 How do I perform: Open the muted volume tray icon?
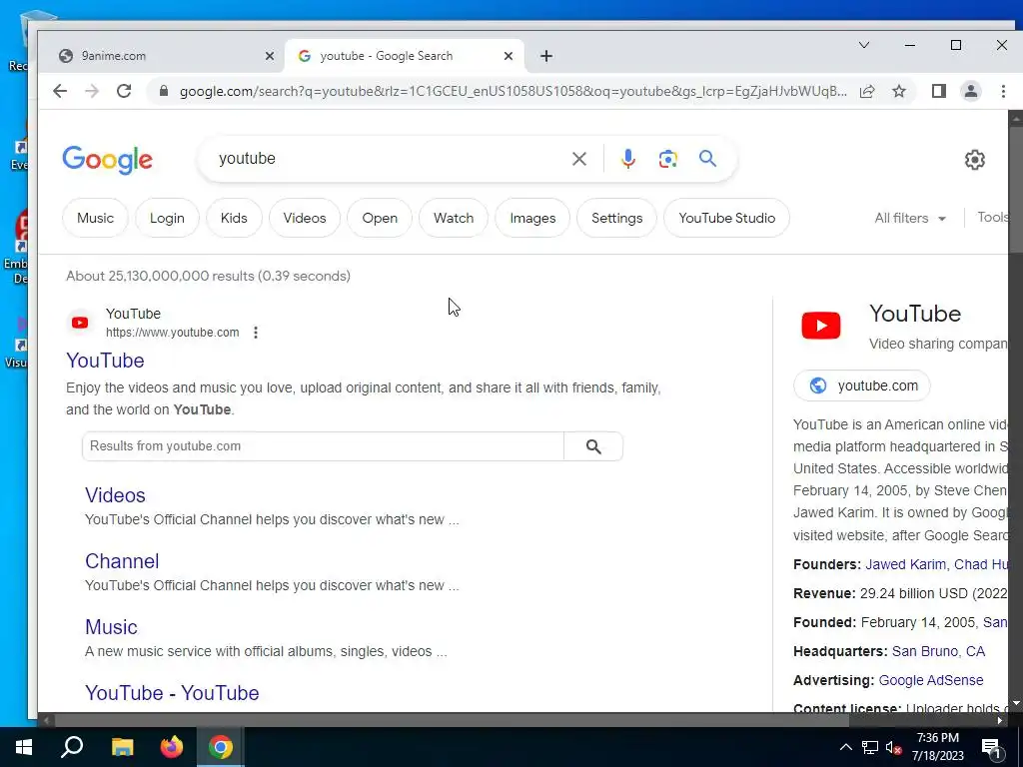coord(894,747)
